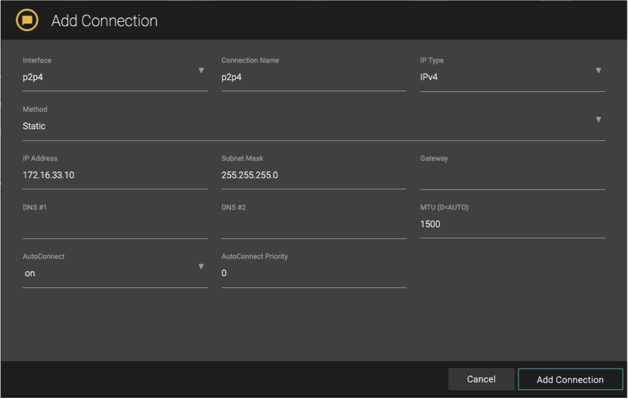Focus the DNS #1 input field
The width and height of the screenshot is (628, 399).
(115, 224)
